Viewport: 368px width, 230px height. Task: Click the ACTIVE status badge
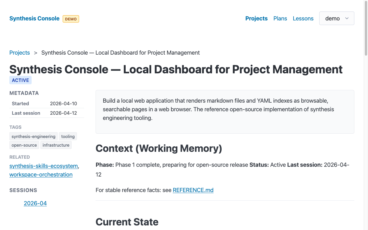[x=20, y=80]
